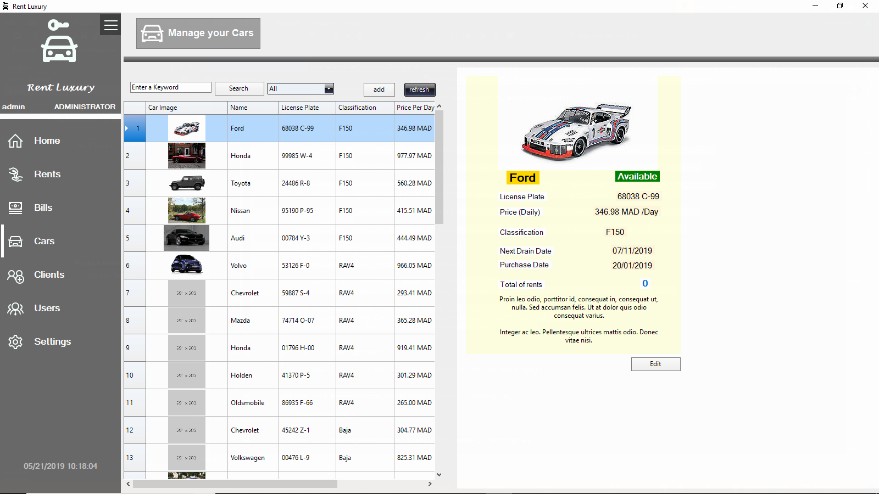Click the vertical scrollbar thumb of the table
879x494 pixels.
(x=439, y=167)
